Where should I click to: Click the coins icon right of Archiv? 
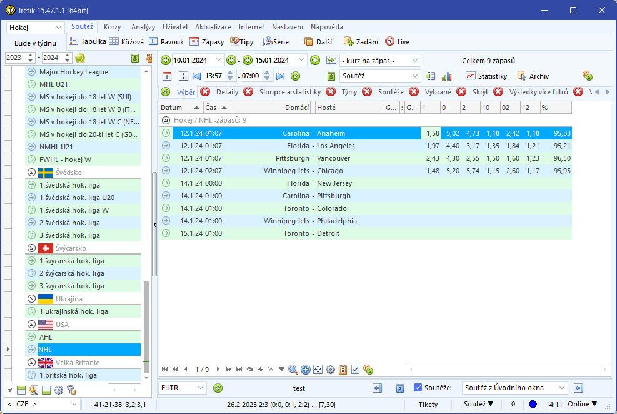[x=588, y=76]
